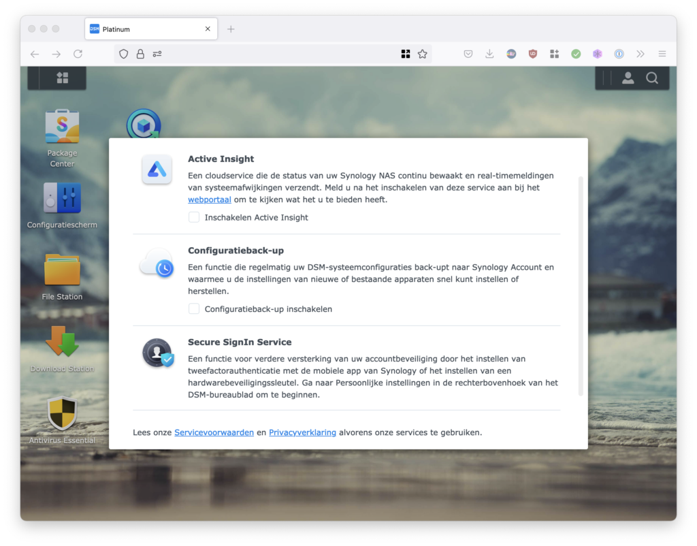Click the purple snowflake extension icon
The height and width of the screenshot is (546, 697).
pos(597,54)
